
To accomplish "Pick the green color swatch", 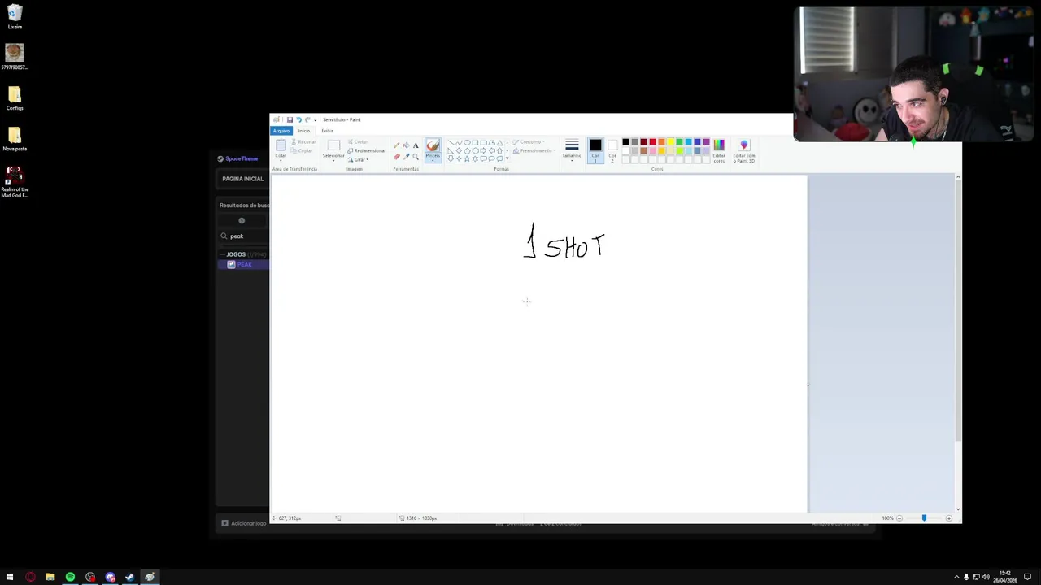I will point(679,141).
